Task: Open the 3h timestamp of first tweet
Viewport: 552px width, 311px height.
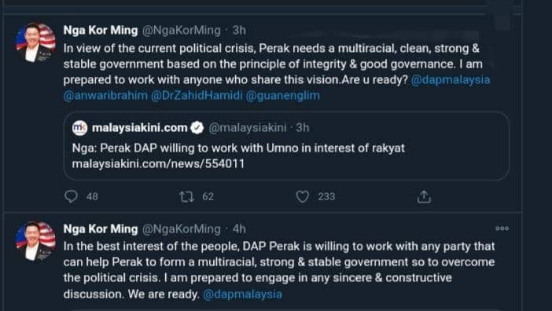Action: [x=239, y=31]
